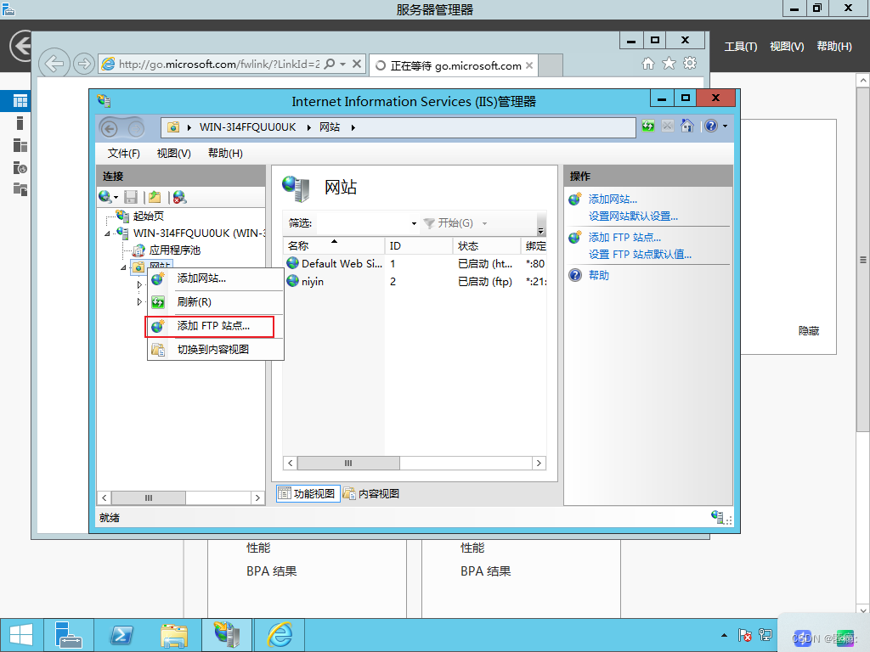Collapse the WIN-3I4FFQUU0UK server tree node
The width and height of the screenshot is (870, 652).
point(108,233)
